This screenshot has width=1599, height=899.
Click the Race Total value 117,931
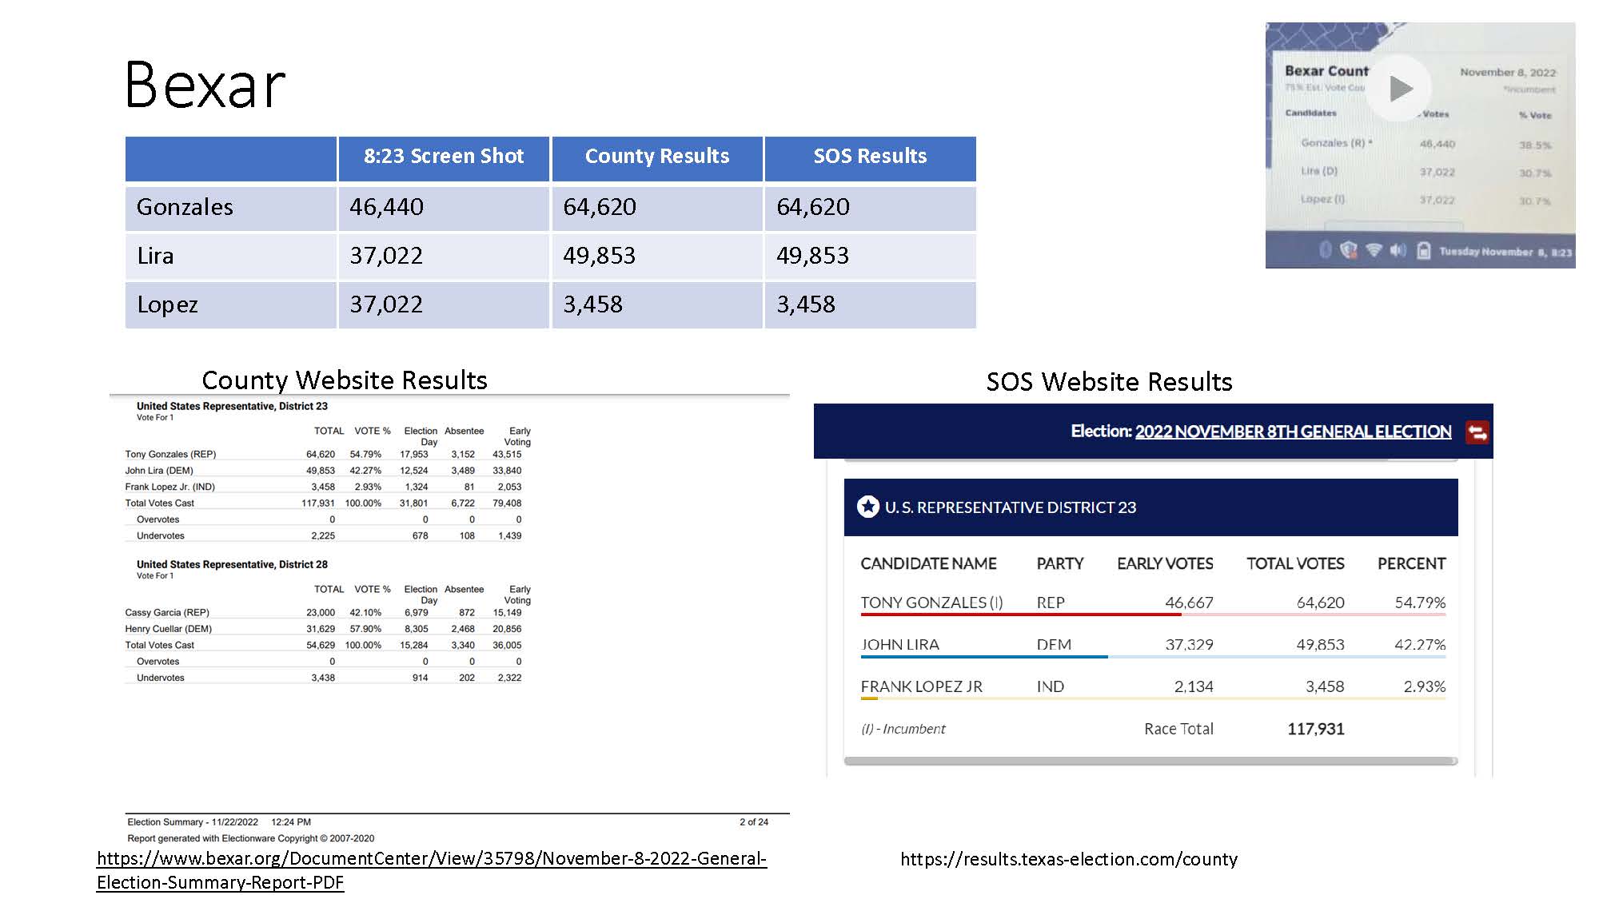point(1316,729)
